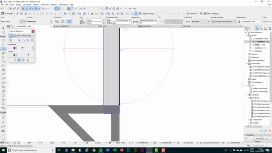Open Interior Elevations in Navigator
Viewport: 272px width, 153px height.
click(x=258, y=60)
